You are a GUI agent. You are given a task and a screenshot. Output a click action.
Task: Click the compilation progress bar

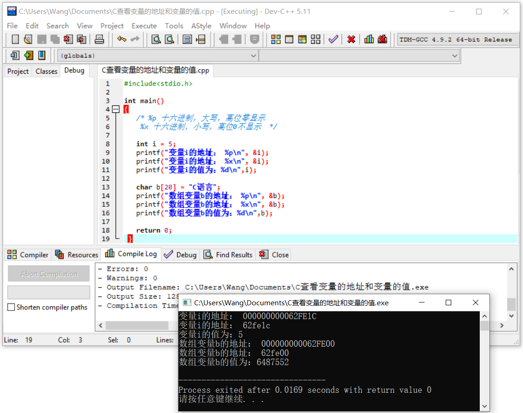tap(49, 292)
